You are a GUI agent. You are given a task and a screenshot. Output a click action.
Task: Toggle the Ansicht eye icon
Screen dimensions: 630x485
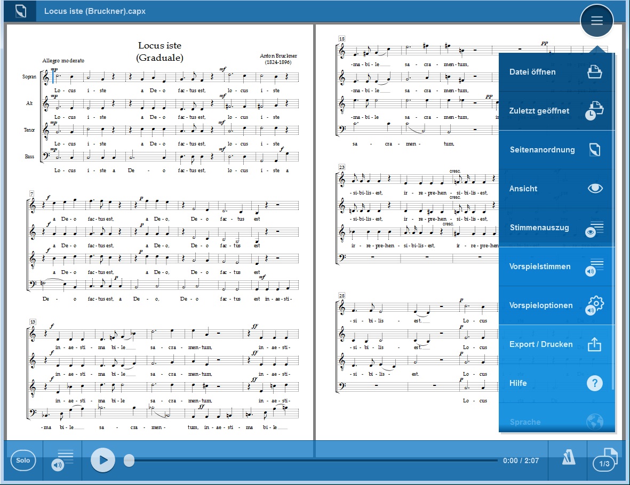[x=594, y=189]
